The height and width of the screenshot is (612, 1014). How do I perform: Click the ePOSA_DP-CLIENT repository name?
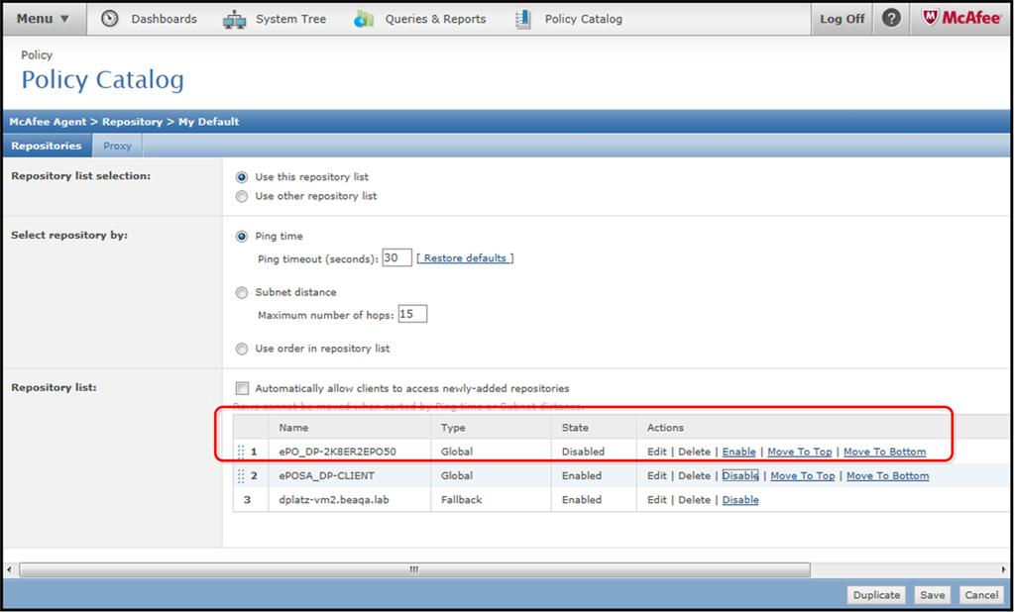[326, 475]
